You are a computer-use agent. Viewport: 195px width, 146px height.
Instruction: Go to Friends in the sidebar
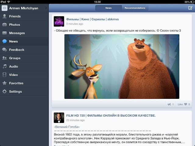(24, 16)
